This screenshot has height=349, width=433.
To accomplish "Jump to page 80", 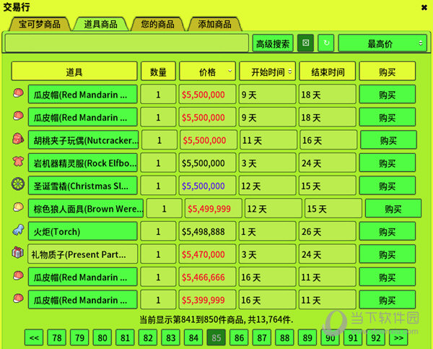I will (102, 337).
